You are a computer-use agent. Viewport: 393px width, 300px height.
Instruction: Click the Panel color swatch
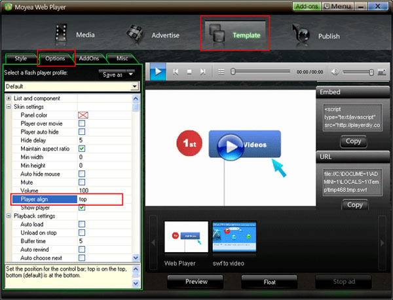click(83, 115)
